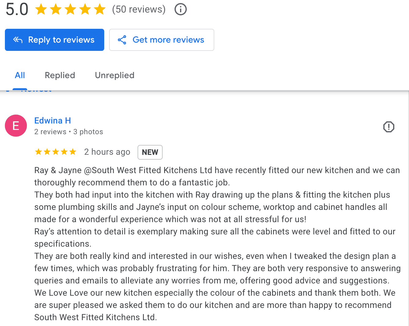Filter reviews to Unreplied only
The width and height of the screenshot is (409, 326).
click(115, 75)
